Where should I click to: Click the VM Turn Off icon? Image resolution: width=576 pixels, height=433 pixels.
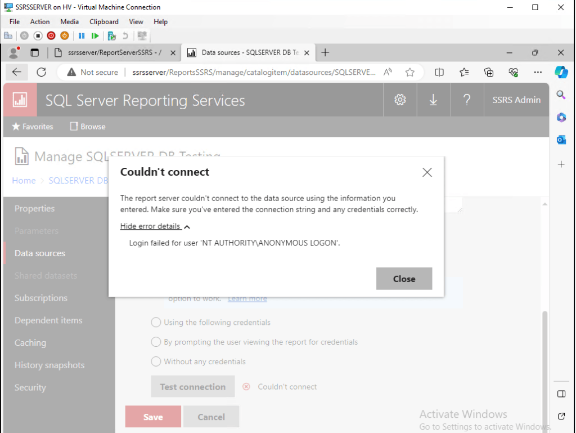[38, 35]
